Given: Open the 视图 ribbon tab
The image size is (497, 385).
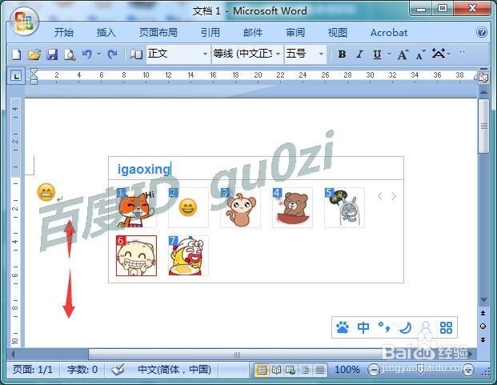Looking at the screenshot, I should coord(337,32).
